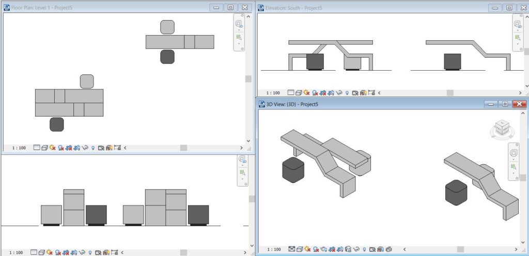This screenshot has height=256, width=529.
Task: Toggle Shadows off in Floor Plan view bar
Action: click(x=61, y=148)
